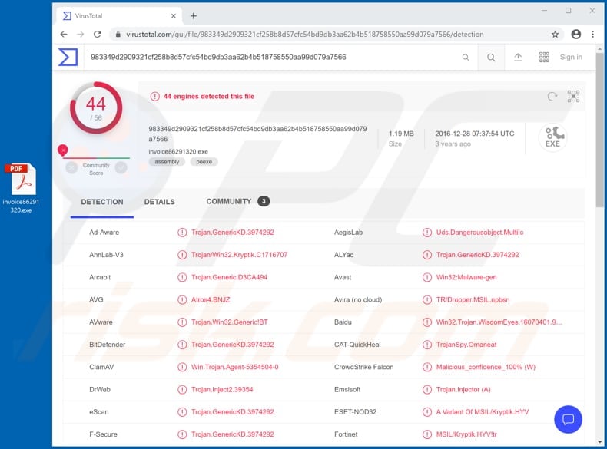
Task: Click the browser forward arrow
Action: (x=81, y=35)
